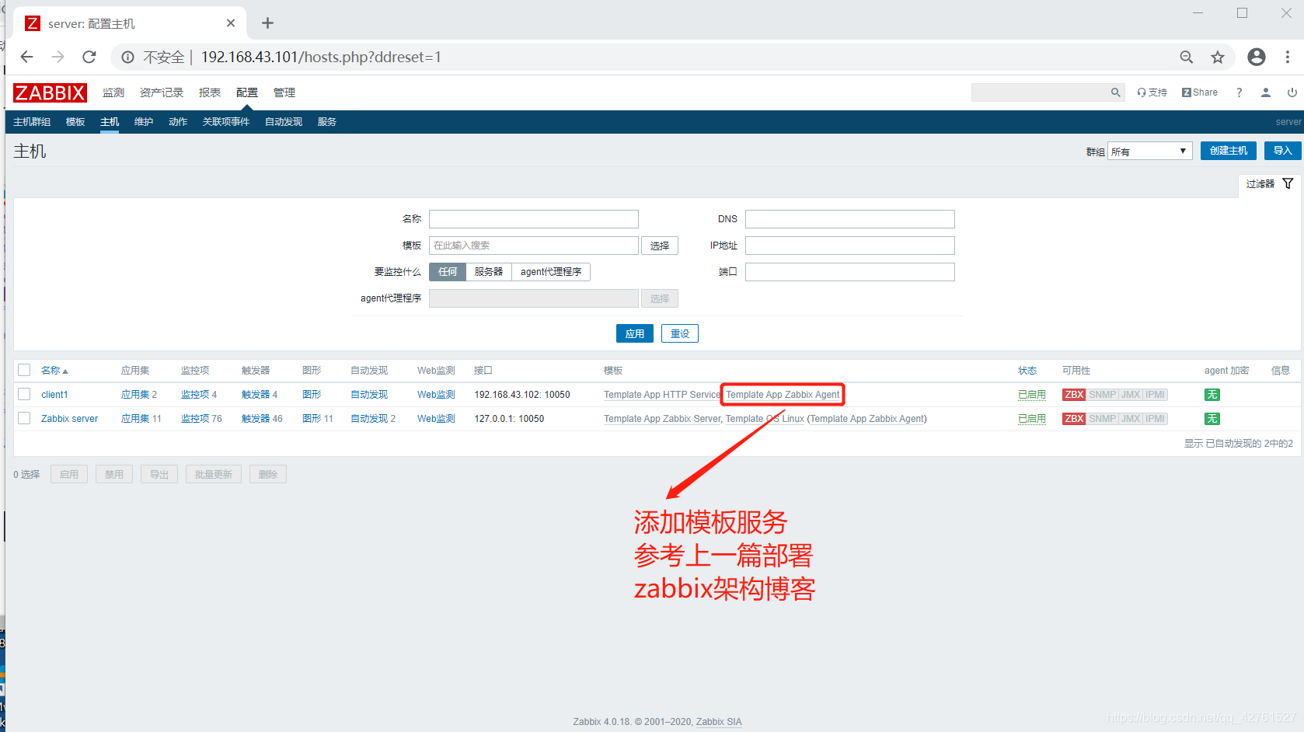Open the 配置 top menu
Screen dimensions: 1304x732
(x=247, y=92)
